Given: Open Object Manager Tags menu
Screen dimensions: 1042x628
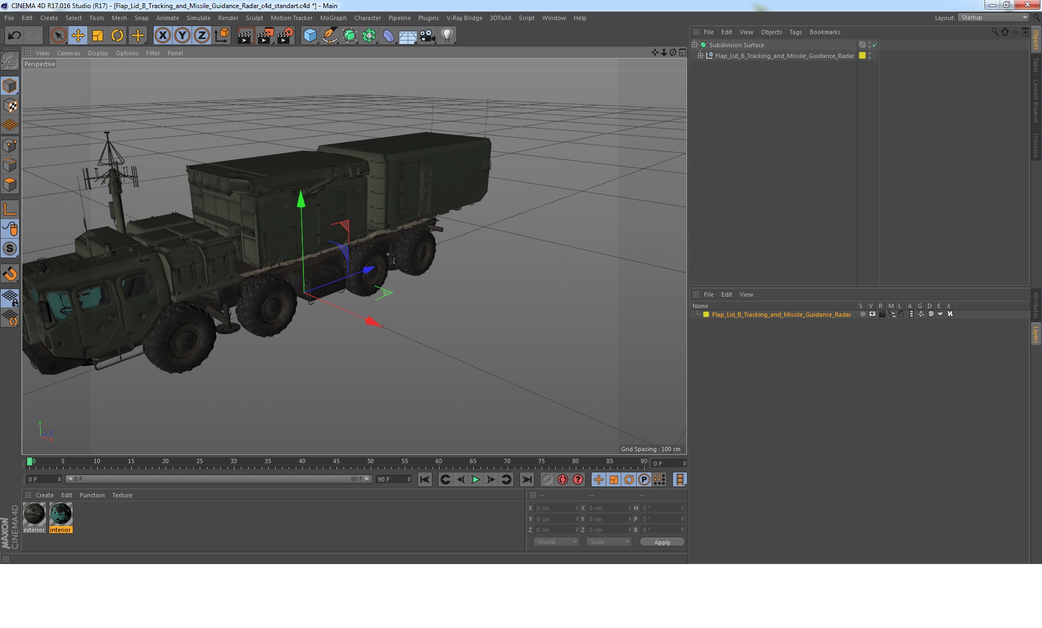Looking at the screenshot, I should [795, 32].
